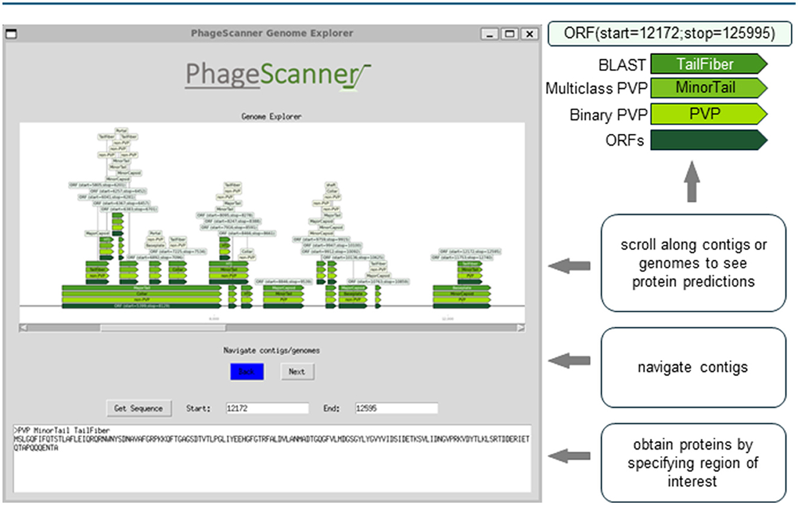The width and height of the screenshot is (798, 505).
Task: Select the MinorCapsid arrow below Baseplate
Action: click(x=462, y=293)
